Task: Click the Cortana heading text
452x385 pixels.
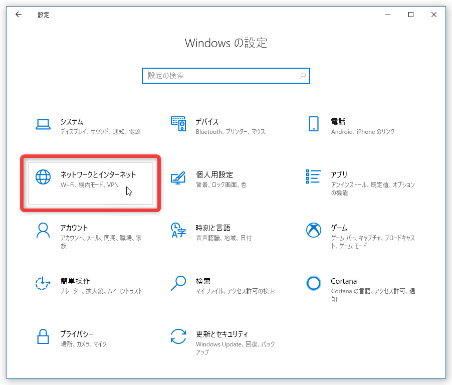Action: pyautogui.click(x=344, y=281)
